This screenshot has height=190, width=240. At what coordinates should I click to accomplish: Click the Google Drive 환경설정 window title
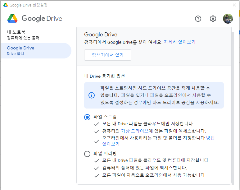point(29,5)
